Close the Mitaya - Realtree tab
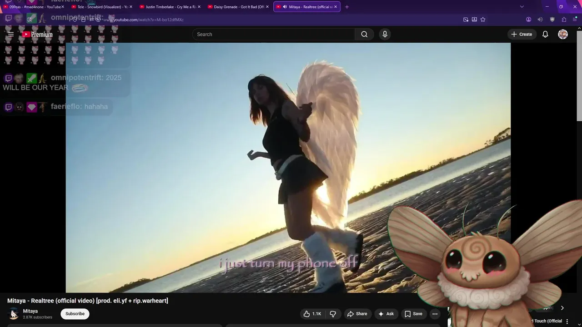Image resolution: width=582 pixels, height=327 pixels. pos(336,7)
